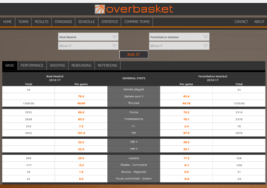Viewport: 267px width, 188px height.
Task: Click Fenerbahce steals-turnovers total -200
Action: pyautogui.click(x=239, y=165)
